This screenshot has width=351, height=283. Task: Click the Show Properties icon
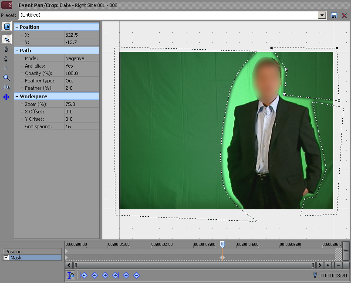pos(7,27)
